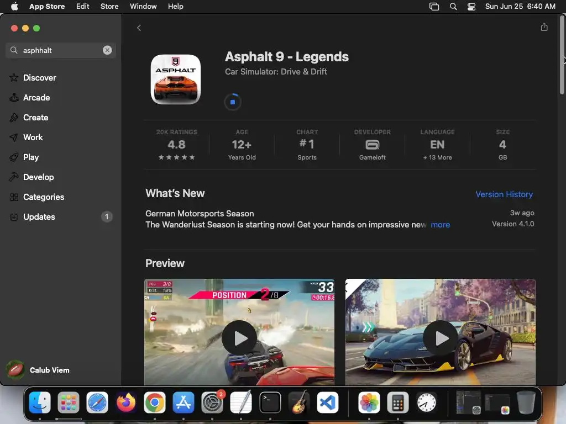Open Photos from the Dock
The width and height of the screenshot is (566, 424).
pyautogui.click(x=369, y=402)
